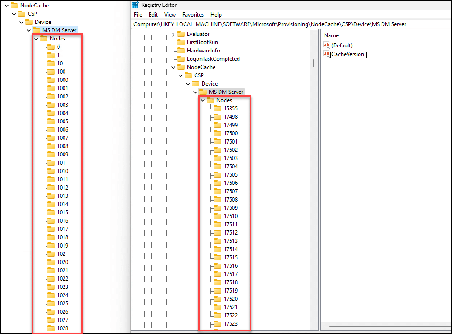Select folder icon of node 1028 in left tree
Screen dimensions: 452x334
point(51,328)
